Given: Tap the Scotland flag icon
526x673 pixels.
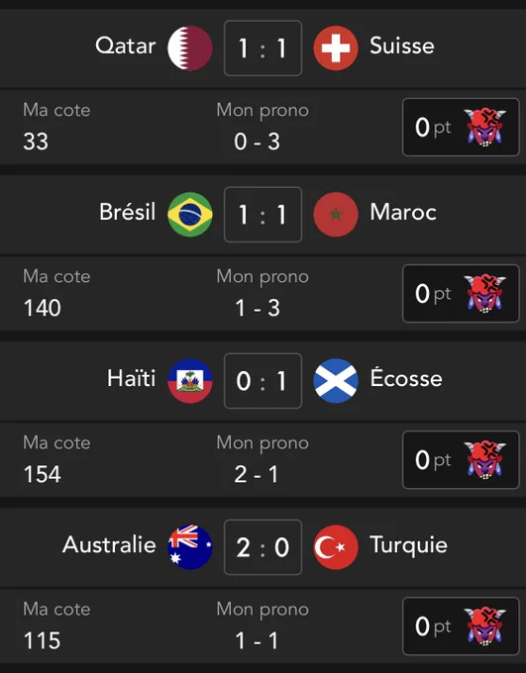Looking at the screenshot, I should 336,381.
